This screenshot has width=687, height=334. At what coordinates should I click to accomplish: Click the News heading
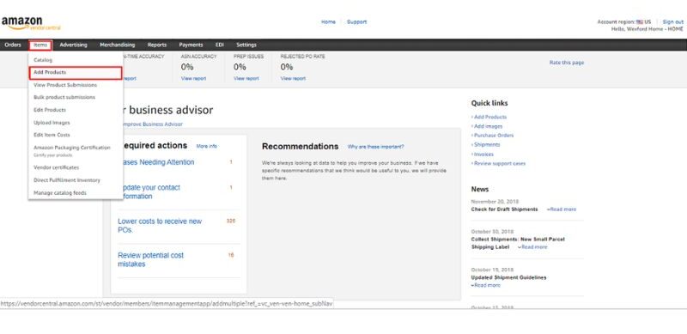[480, 190]
